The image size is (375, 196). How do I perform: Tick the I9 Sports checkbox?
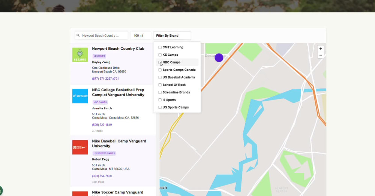(160, 100)
